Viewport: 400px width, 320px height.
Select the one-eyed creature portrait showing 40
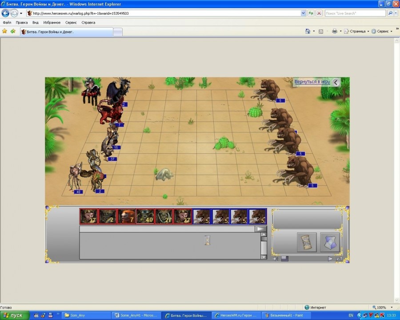pos(145,216)
